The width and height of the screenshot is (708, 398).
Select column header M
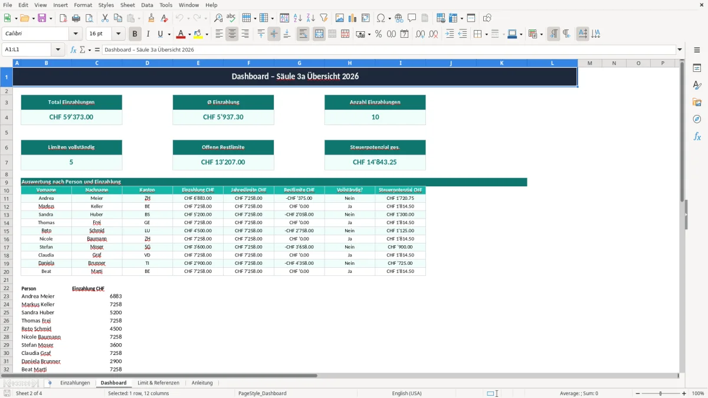[x=589, y=63]
